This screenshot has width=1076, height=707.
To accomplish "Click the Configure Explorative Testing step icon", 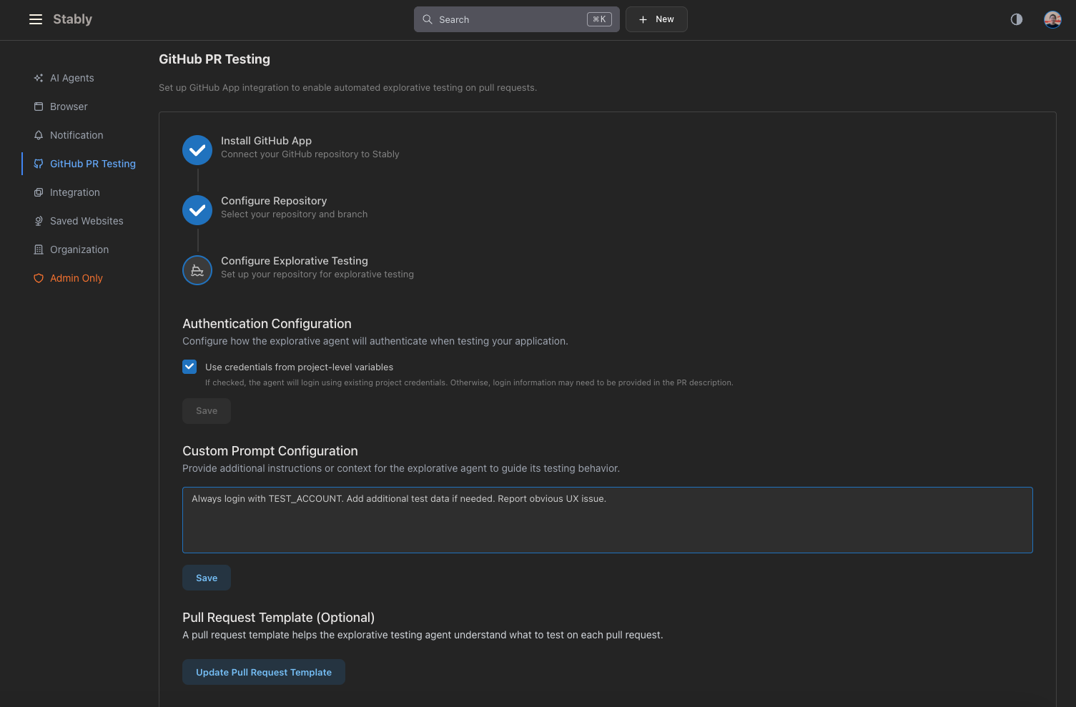I will pos(197,270).
